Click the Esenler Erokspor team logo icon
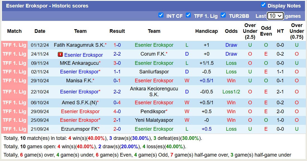Viewport: 307px width, 161px height. (60, 54)
